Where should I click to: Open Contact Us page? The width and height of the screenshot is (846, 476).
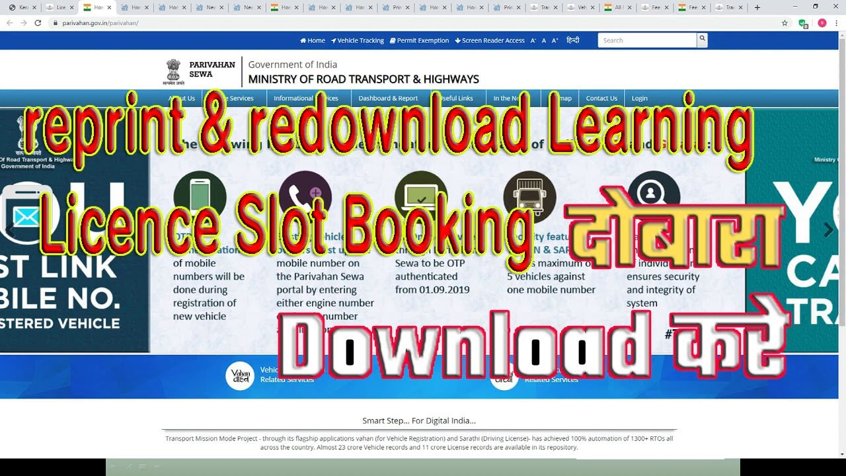coord(601,98)
